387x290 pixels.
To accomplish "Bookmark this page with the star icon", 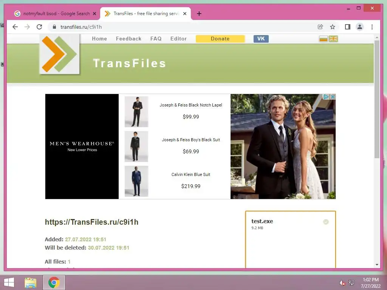I will (x=333, y=27).
